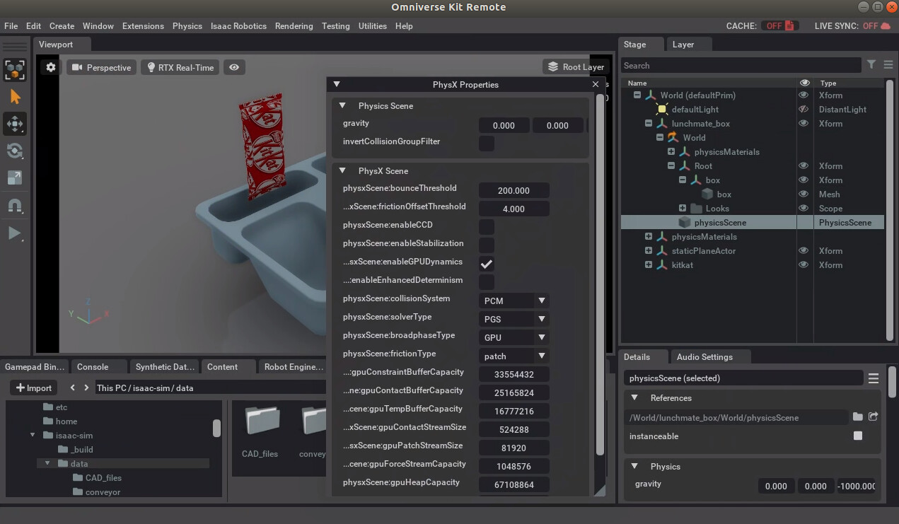The image size is (899, 524).
Task: Open the Physics menu in the menu bar
Action: pos(187,26)
